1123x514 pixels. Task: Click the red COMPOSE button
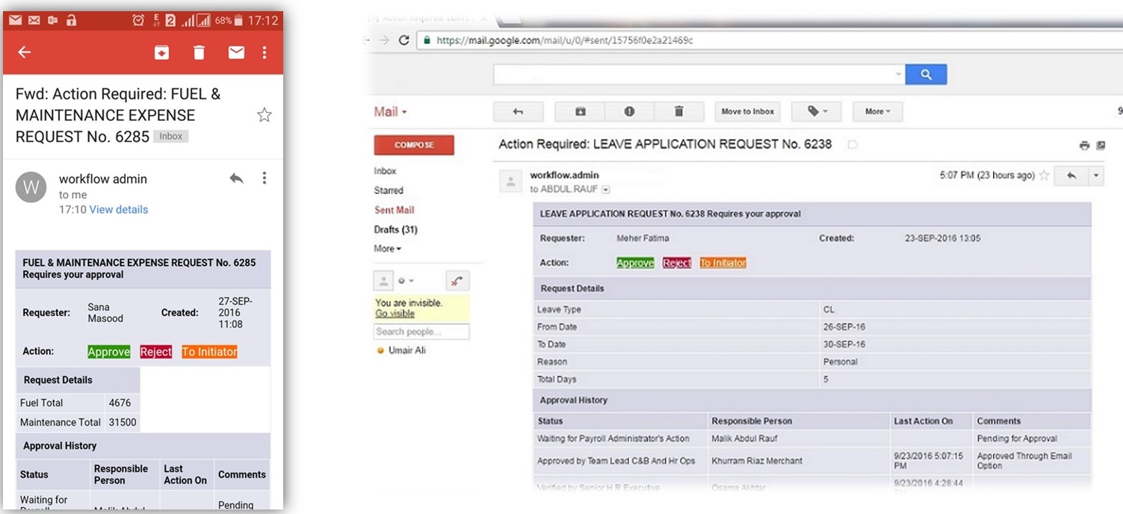coord(414,145)
